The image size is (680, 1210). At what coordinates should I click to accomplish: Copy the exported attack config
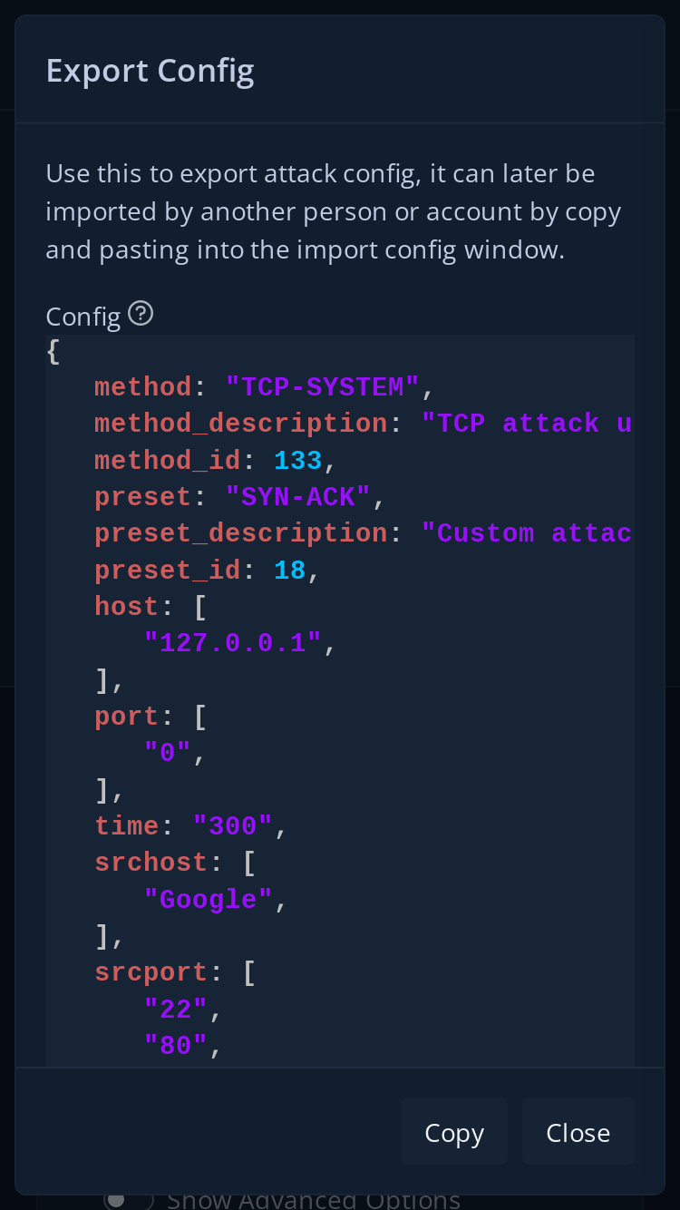(x=453, y=1131)
